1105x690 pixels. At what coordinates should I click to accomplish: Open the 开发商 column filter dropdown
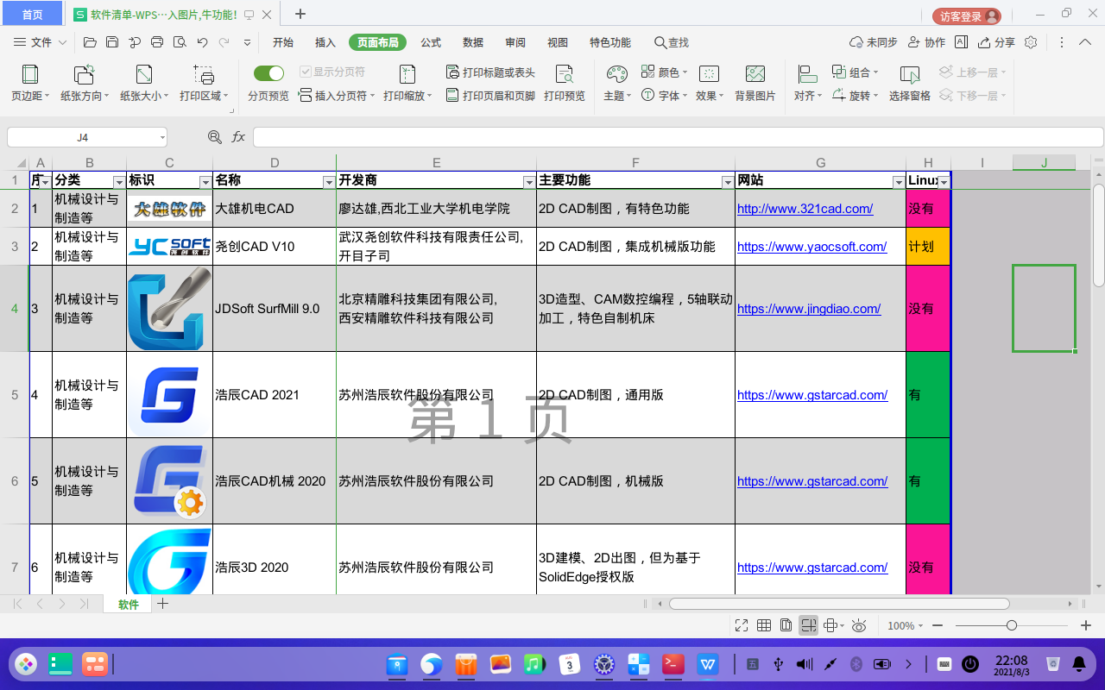coord(528,182)
